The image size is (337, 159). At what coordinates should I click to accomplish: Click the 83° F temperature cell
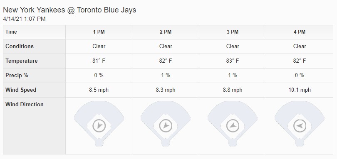pyautogui.click(x=233, y=61)
